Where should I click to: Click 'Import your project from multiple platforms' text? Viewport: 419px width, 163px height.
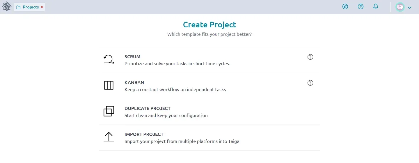(182, 141)
